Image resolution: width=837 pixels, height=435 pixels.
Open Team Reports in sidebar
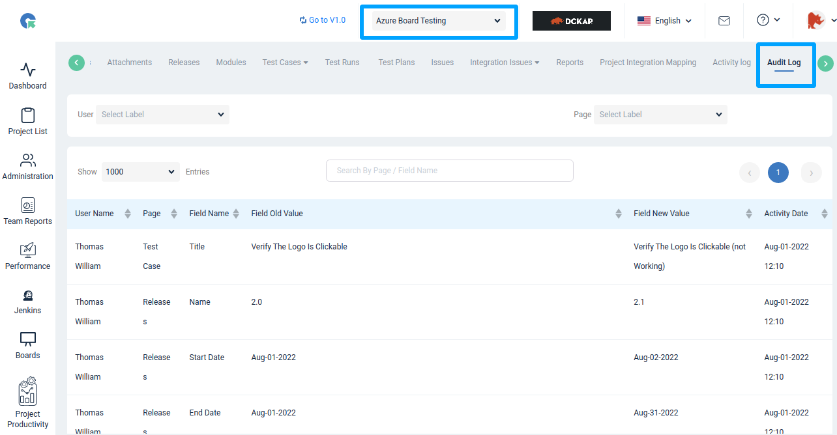[x=27, y=212]
